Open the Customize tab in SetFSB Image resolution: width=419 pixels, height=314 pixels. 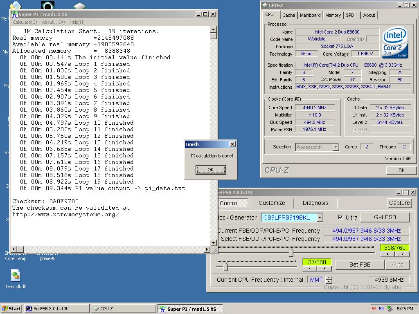272,203
